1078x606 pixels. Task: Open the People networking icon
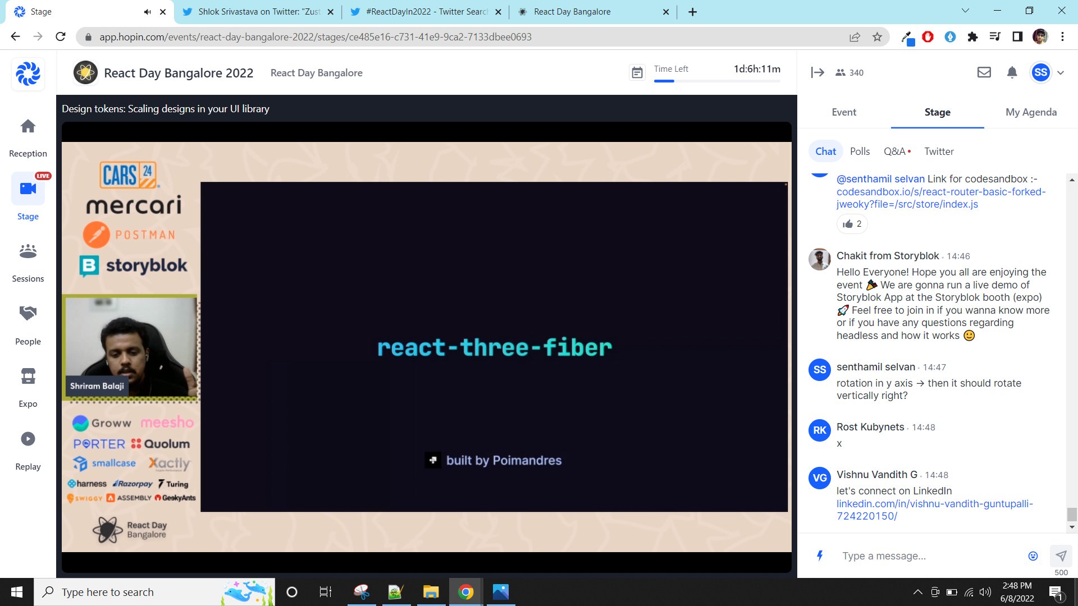(28, 313)
